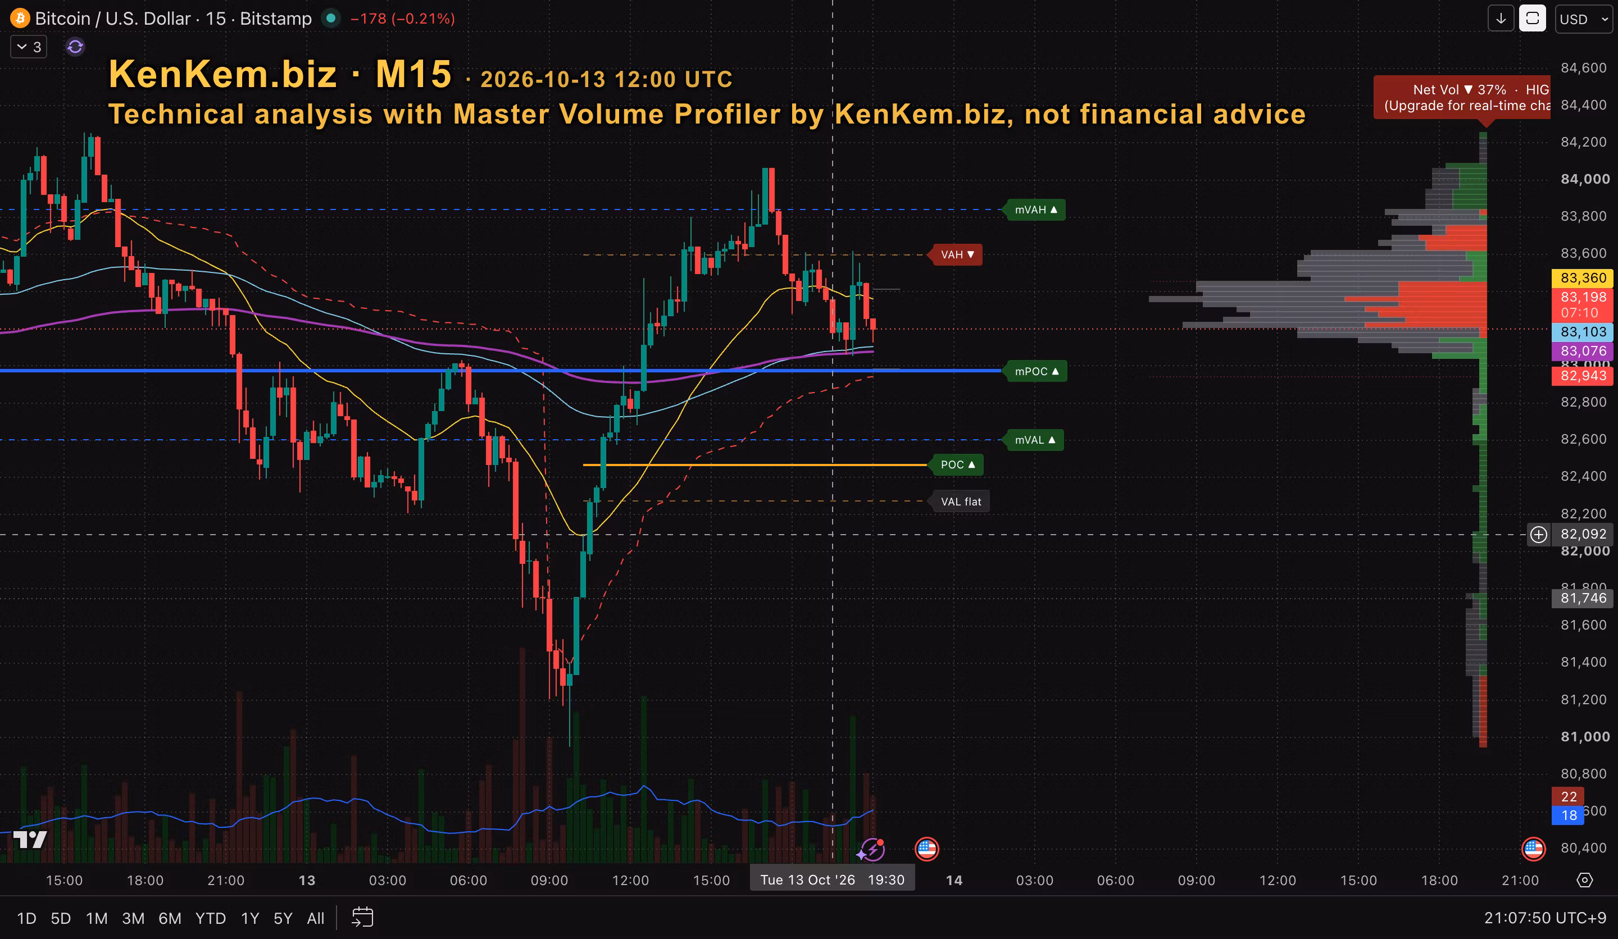
Task: Select the 5D time range
Action: pyautogui.click(x=60, y=918)
